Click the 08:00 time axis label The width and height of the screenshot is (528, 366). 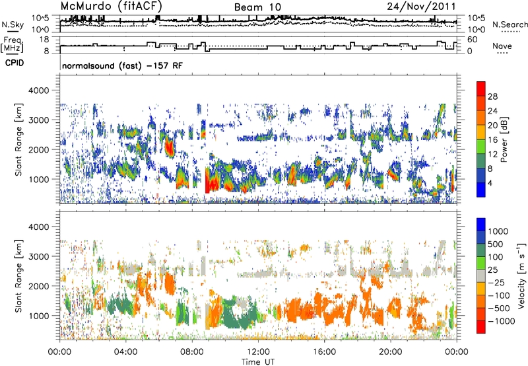pyautogui.click(x=192, y=352)
